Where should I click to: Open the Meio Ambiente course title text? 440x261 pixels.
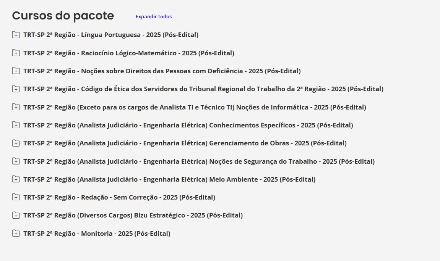169,179
